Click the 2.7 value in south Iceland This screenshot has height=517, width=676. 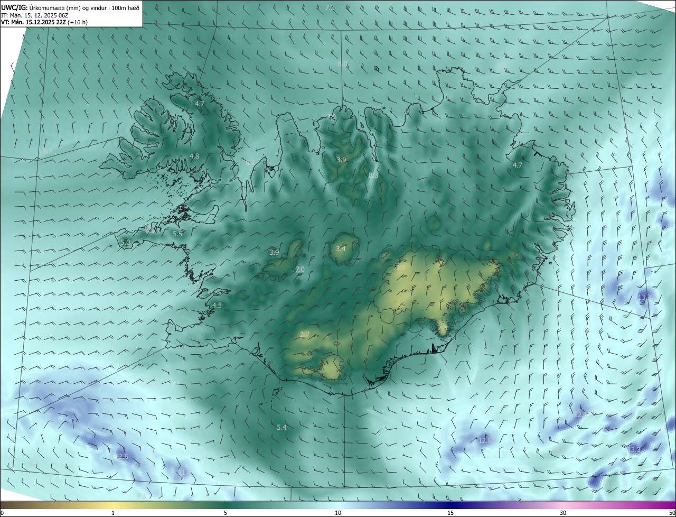(x=304, y=334)
